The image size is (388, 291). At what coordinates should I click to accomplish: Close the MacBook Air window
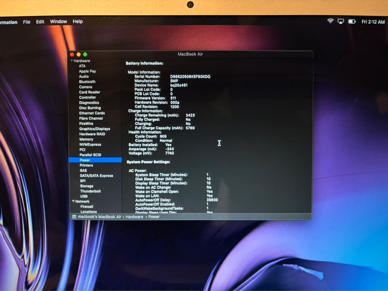click(72, 54)
